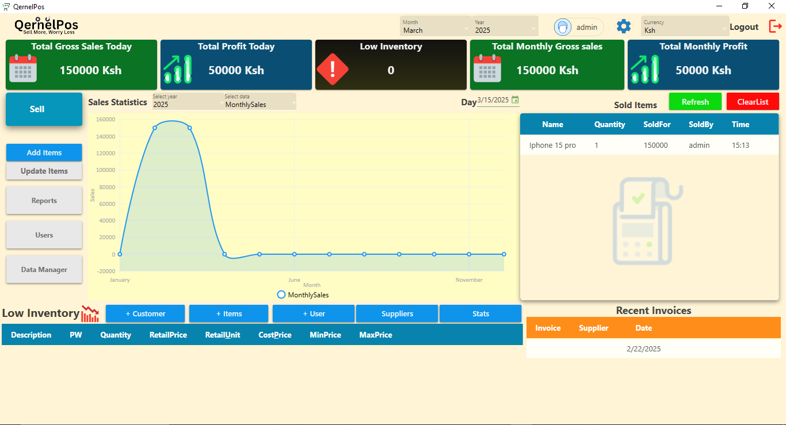Viewport: 786px width, 425px height.
Task: Click the admin user avatar icon
Action: pos(562,27)
